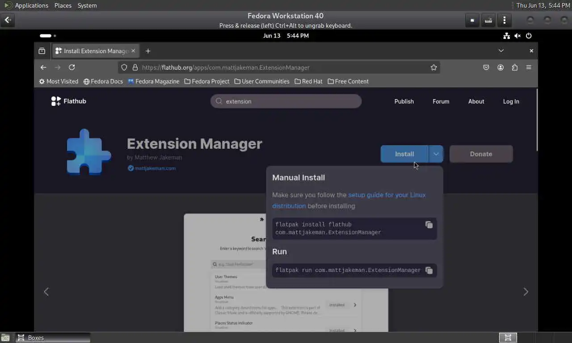Click the page vertical scrollbar
Image resolution: width=572 pixels, height=343 pixels.
click(537, 120)
